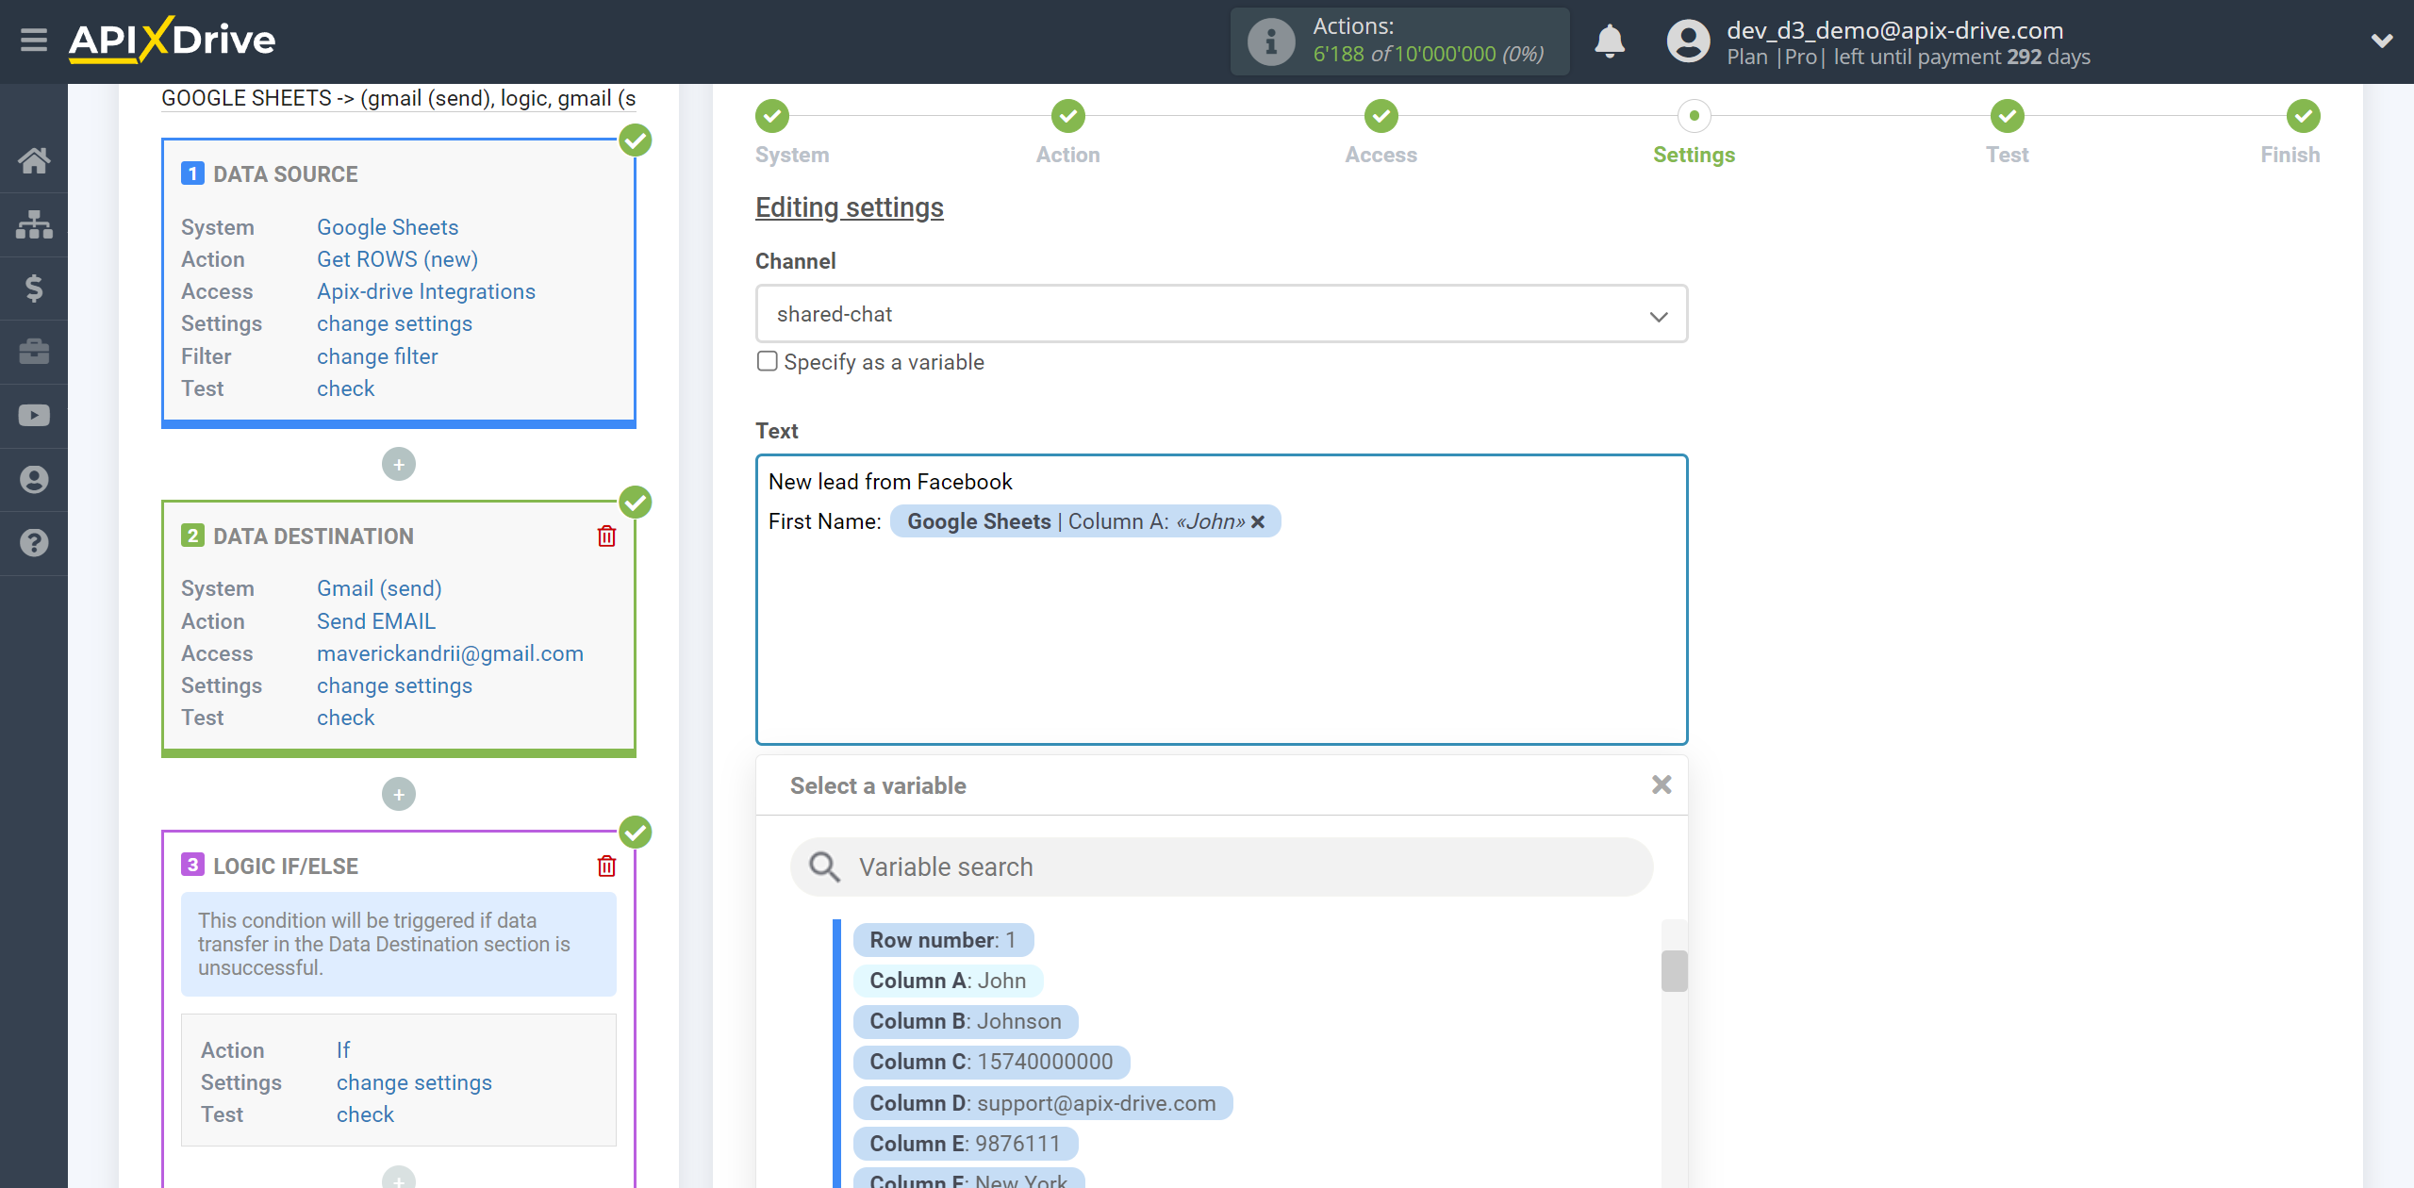Click the user avatar icon
The height and width of the screenshot is (1188, 2414).
[x=1688, y=41]
